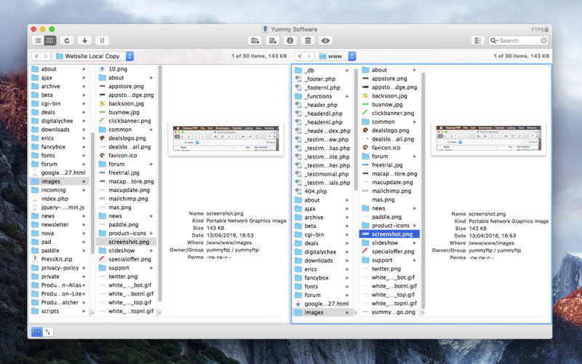Click the download arrow icon

(85, 41)
